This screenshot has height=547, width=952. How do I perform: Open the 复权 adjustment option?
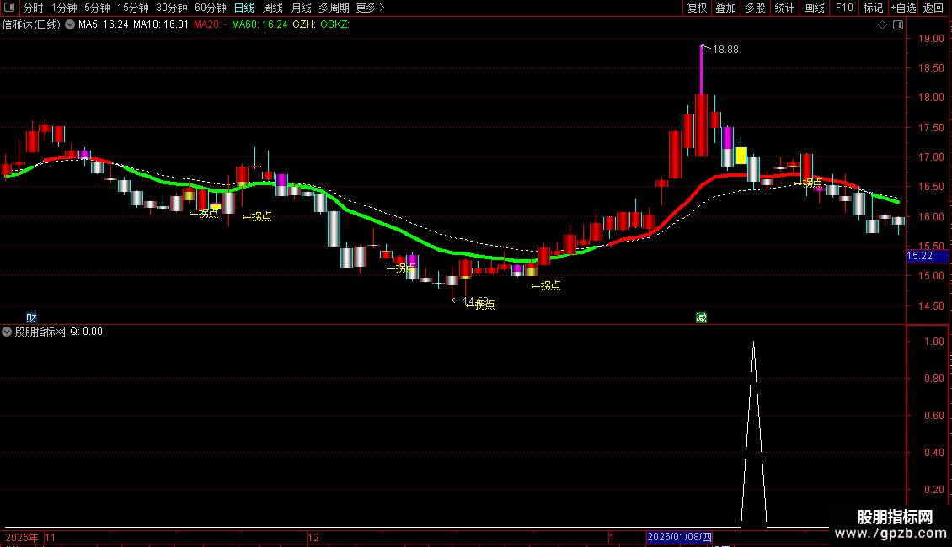697,8
